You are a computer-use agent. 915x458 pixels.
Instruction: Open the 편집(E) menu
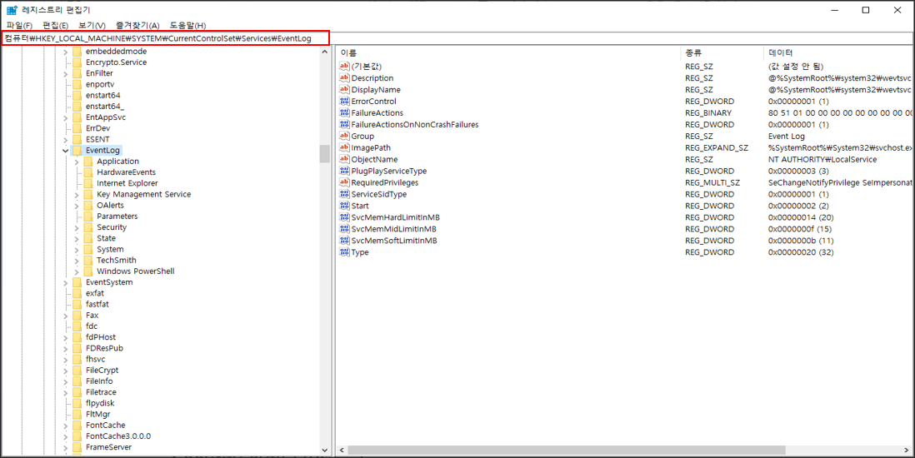tap(56, 26)
